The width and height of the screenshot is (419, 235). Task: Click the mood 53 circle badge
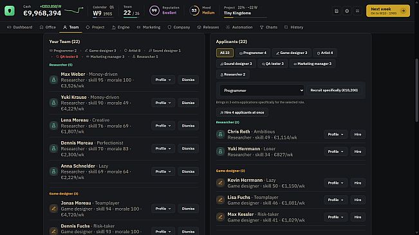[194, 11]
